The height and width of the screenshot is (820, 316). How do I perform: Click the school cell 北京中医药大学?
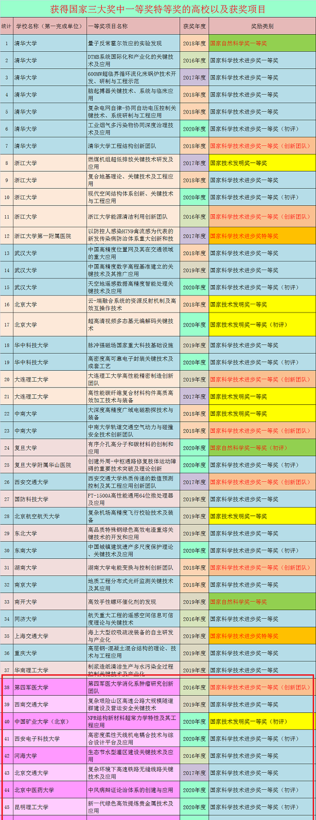(x=49, y=790)
